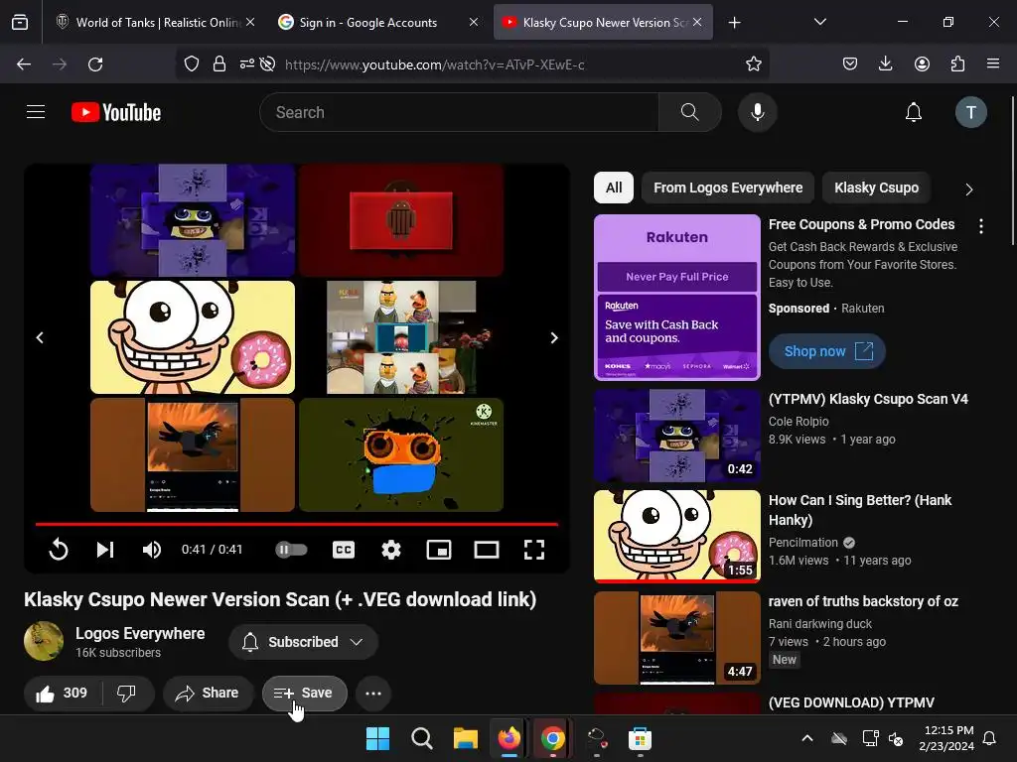Open Firefox application menu
This screenshot has width=1017, height=762.
coord(993,63)
